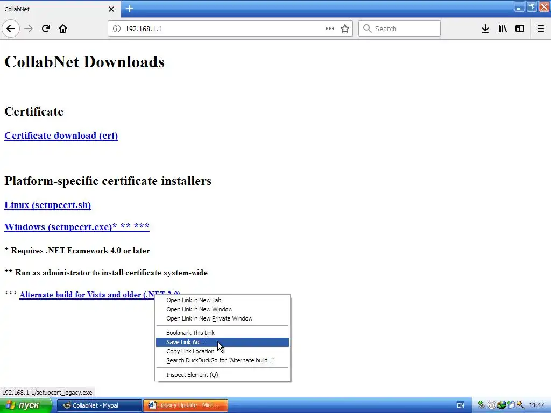Open Windows (setupcert.exe) link
551x413 pixels.
click(76, 227)
